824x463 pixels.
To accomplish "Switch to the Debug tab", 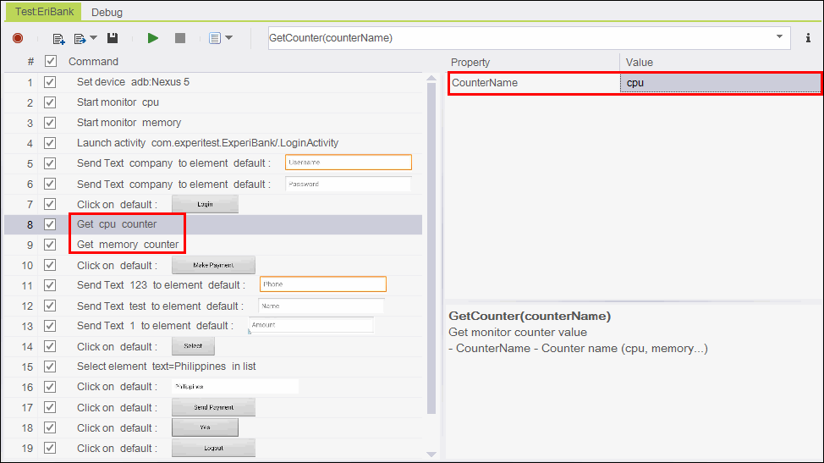I will [x=107, y=12].
